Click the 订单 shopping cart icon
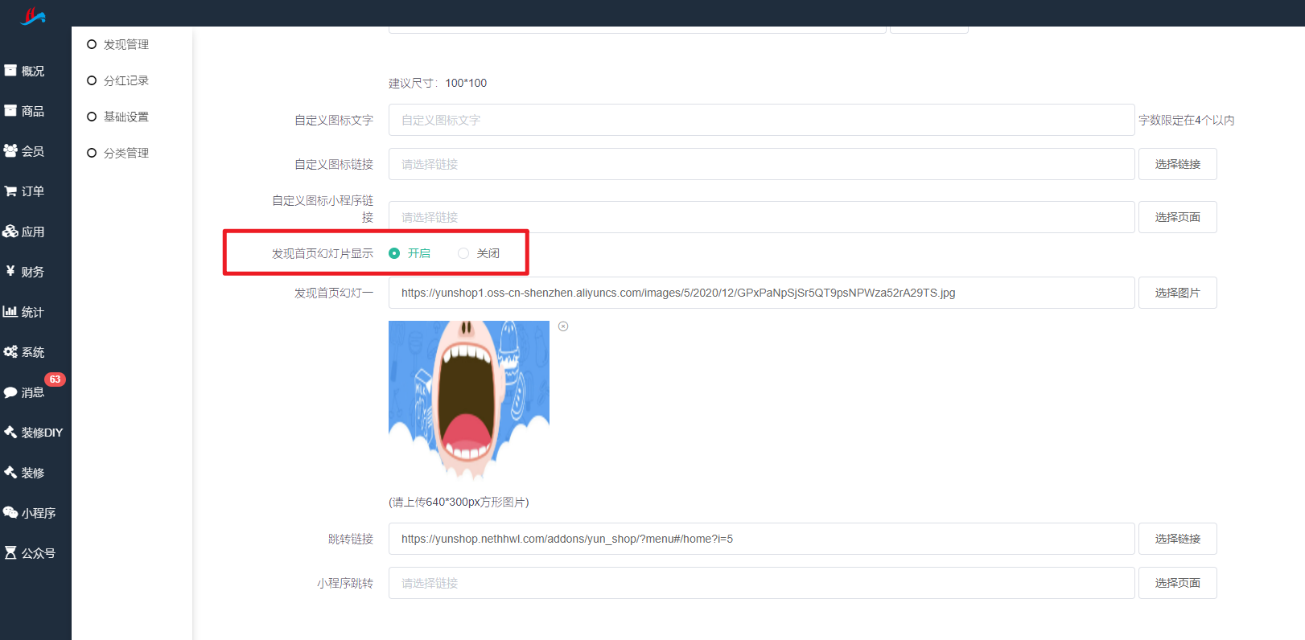 (10, 191)
